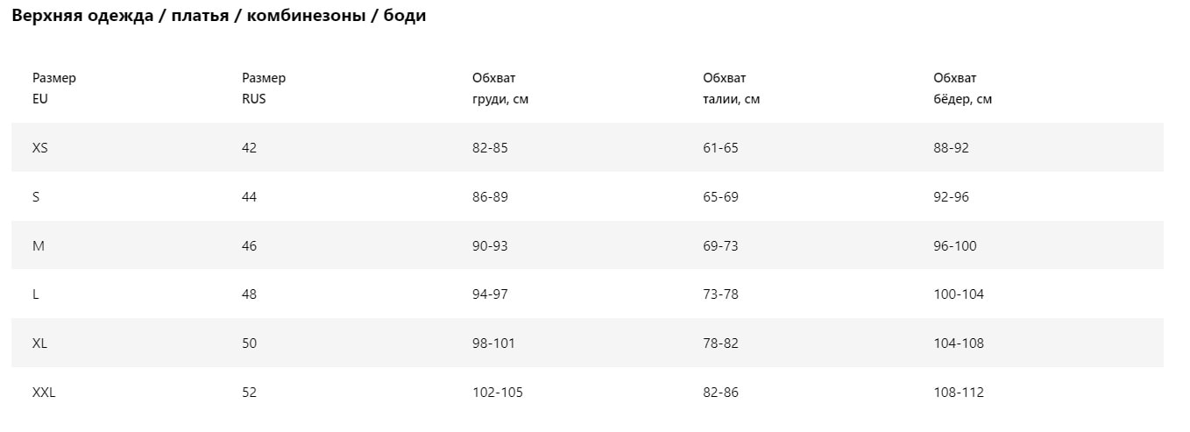This screenshot has width=1190, height=432.
Task: Click the EU size column header
Action: pos(53,89)
